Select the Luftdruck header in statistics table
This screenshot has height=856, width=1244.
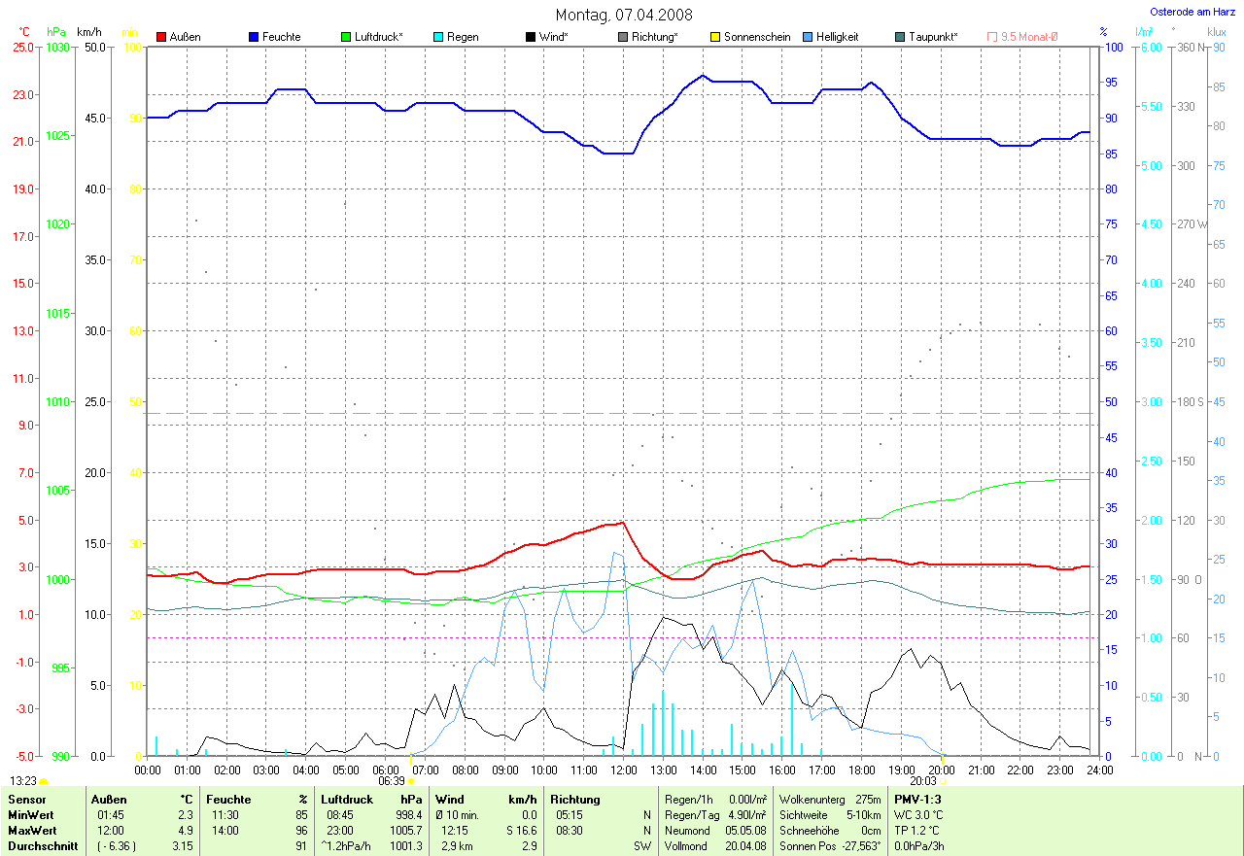(347, 800)
